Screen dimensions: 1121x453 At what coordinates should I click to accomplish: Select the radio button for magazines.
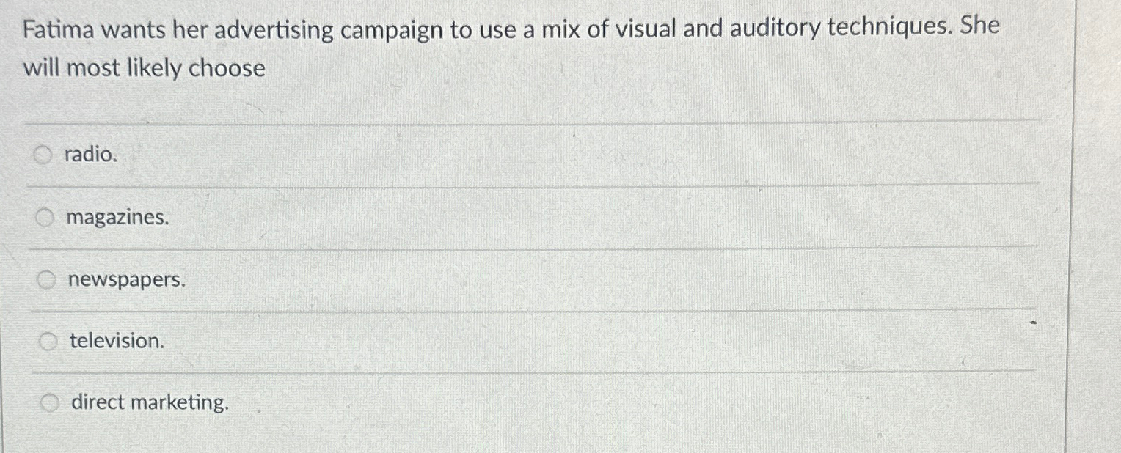tap(45, 216)
